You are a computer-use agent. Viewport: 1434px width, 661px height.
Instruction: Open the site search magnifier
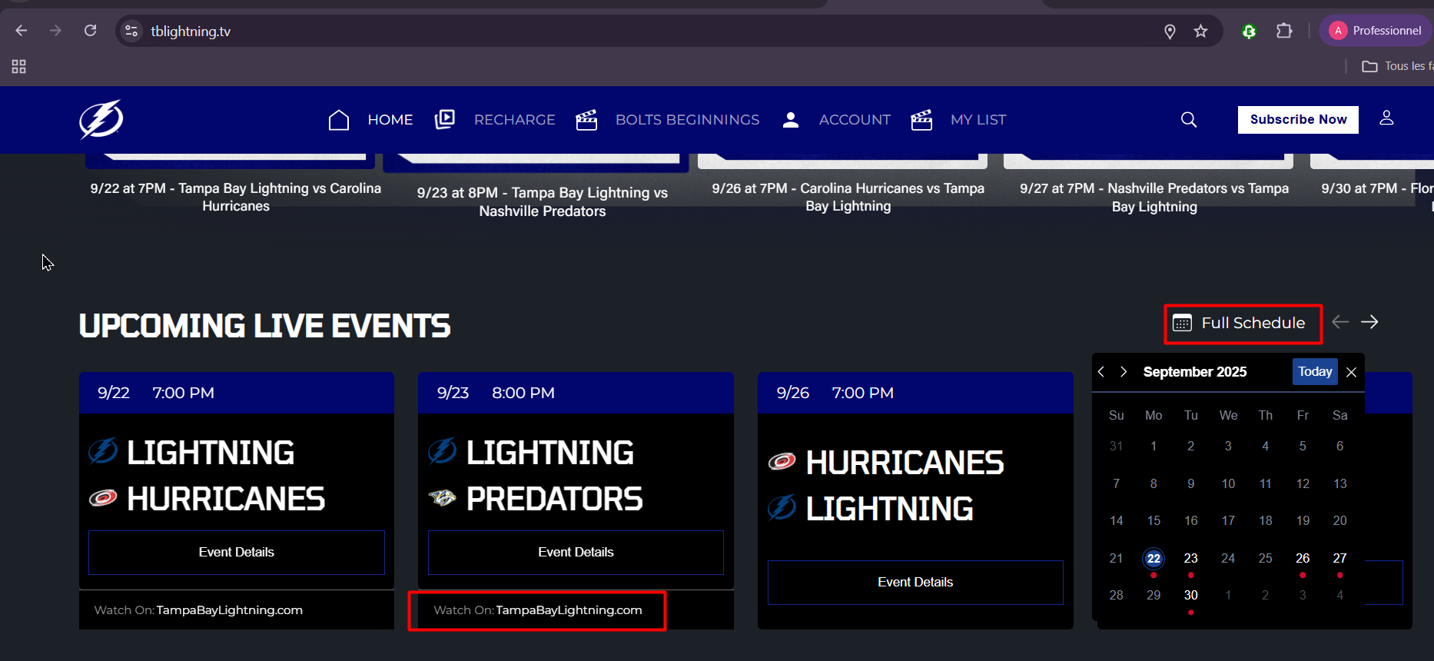coord(1189,119)
